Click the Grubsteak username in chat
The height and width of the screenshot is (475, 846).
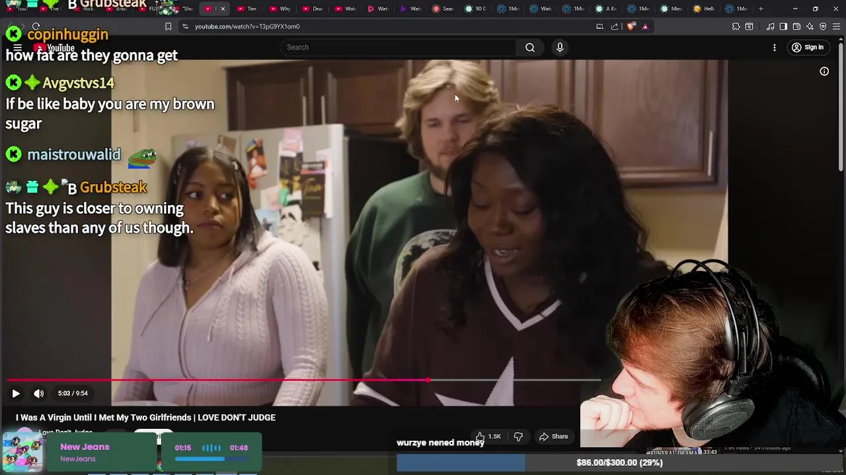(x=113, y=187)
